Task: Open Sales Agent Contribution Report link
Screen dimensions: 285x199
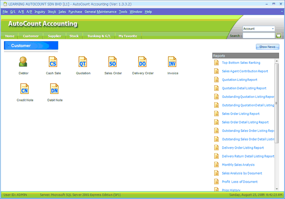Action: pos(245,71)
